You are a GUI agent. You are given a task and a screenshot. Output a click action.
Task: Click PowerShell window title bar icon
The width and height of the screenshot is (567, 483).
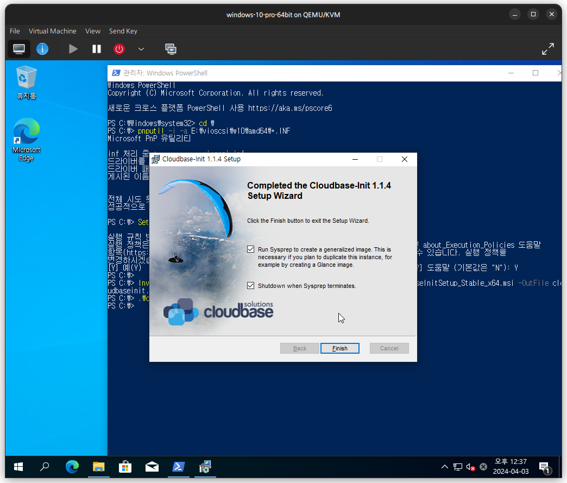[116, 73]
